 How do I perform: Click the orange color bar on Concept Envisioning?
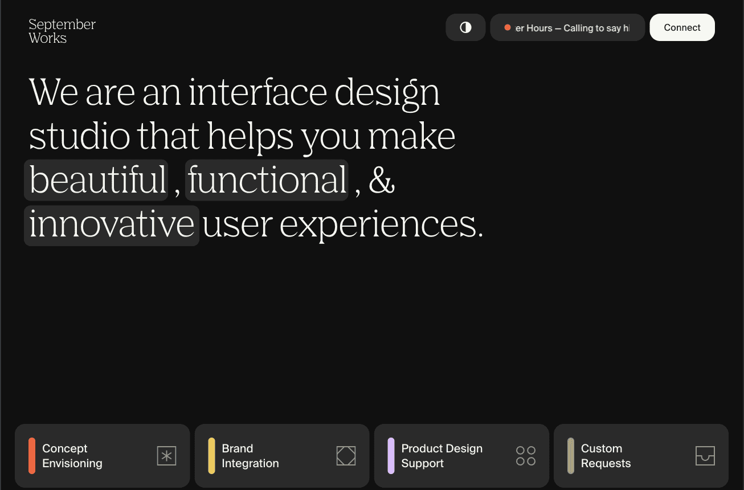click(x=32, y=456)
